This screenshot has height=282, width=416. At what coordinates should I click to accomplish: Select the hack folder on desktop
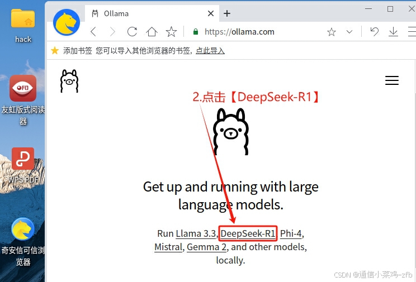[23, 26]
